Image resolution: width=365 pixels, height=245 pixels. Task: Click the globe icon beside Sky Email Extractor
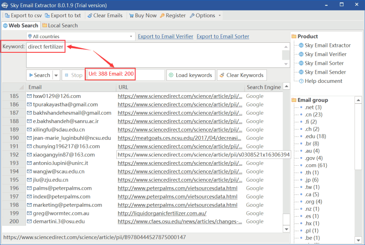pos(301,45)
